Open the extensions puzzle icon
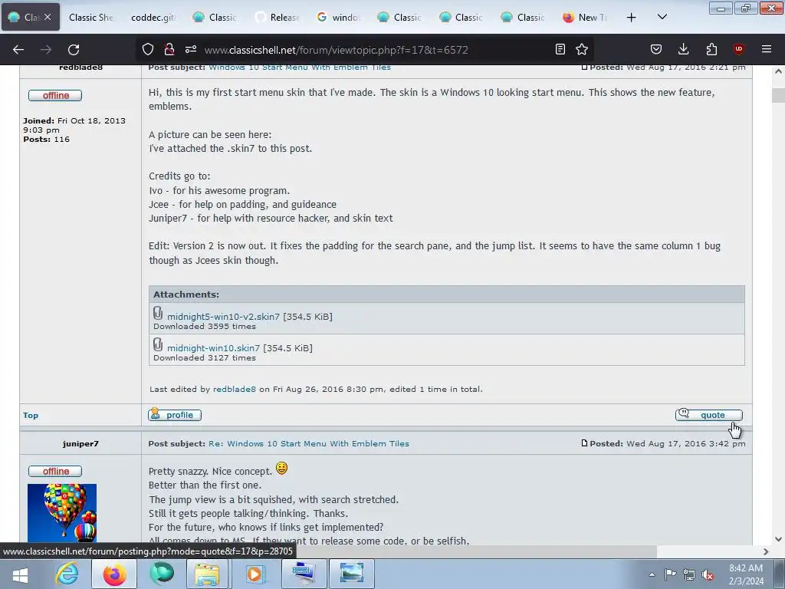Viewport: 785px width, 589px height. point(711,49)
